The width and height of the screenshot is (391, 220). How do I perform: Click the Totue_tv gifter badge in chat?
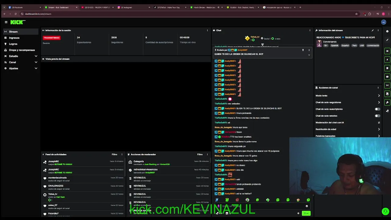click(x=247, y=38)
